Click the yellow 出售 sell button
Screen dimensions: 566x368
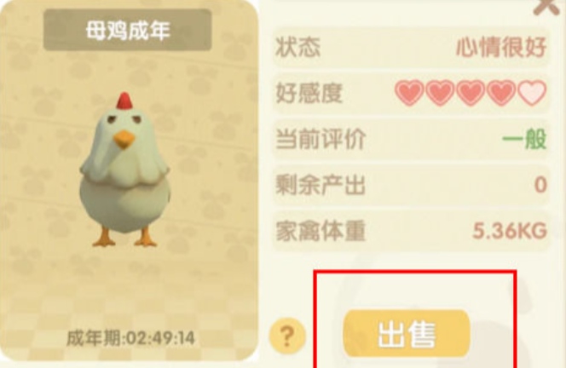407,334
